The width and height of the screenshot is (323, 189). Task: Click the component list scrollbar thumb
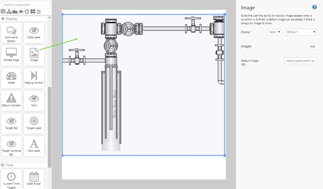50,126
